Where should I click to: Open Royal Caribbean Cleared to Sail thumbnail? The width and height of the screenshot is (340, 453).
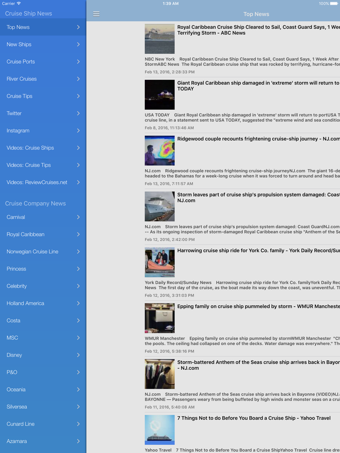160,39
